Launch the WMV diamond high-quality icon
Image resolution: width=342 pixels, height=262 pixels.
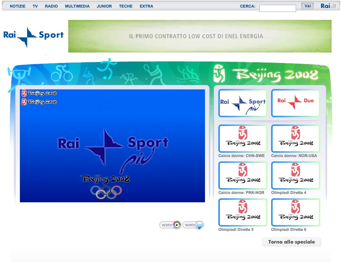pyautogui.click(x=193, y=225)
